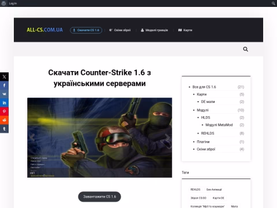
Task: Open the Модулі MetaMod subcategory
Action: point(219,125)
